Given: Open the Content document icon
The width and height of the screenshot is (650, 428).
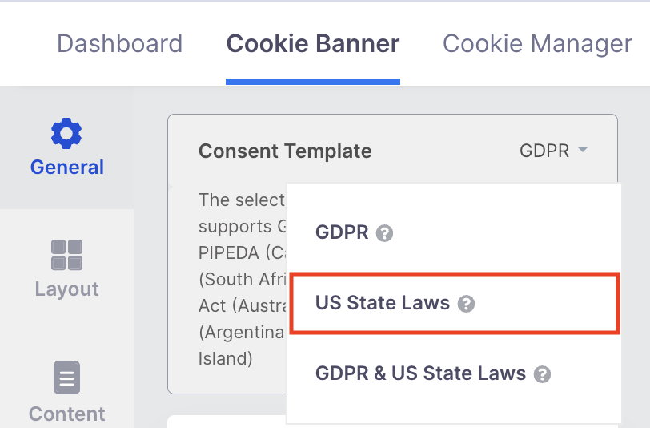Looking at the screenshot, I should click(x=66, y=378).
